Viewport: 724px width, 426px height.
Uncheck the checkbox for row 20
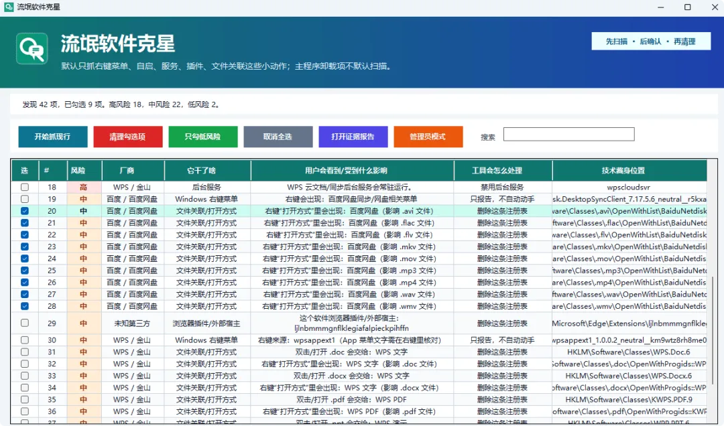click(25, 211)
